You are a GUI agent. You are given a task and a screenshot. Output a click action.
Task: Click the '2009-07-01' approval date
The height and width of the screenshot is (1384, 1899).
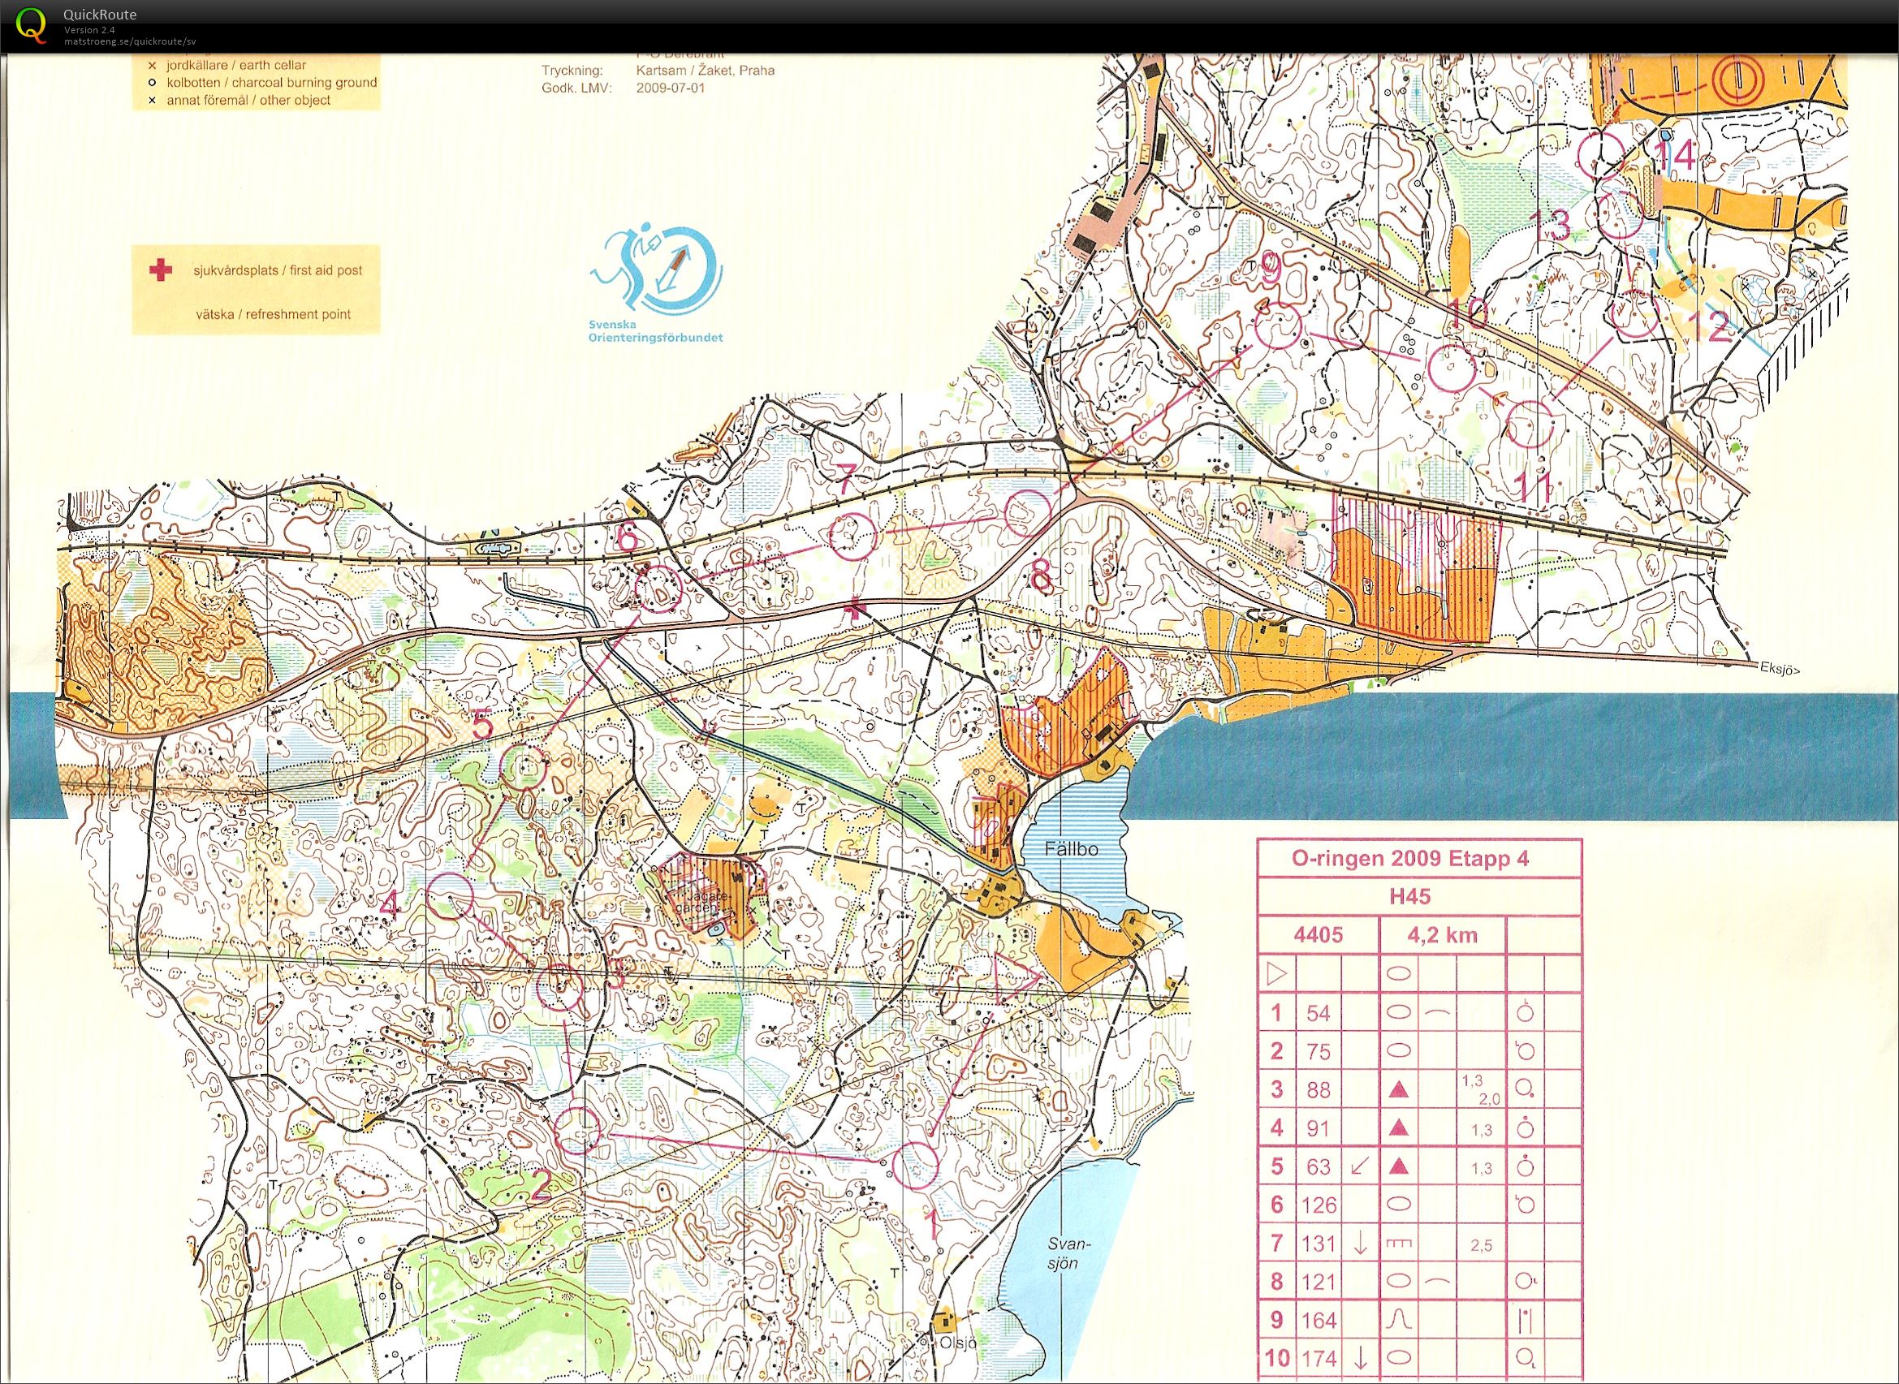point(671,87)
